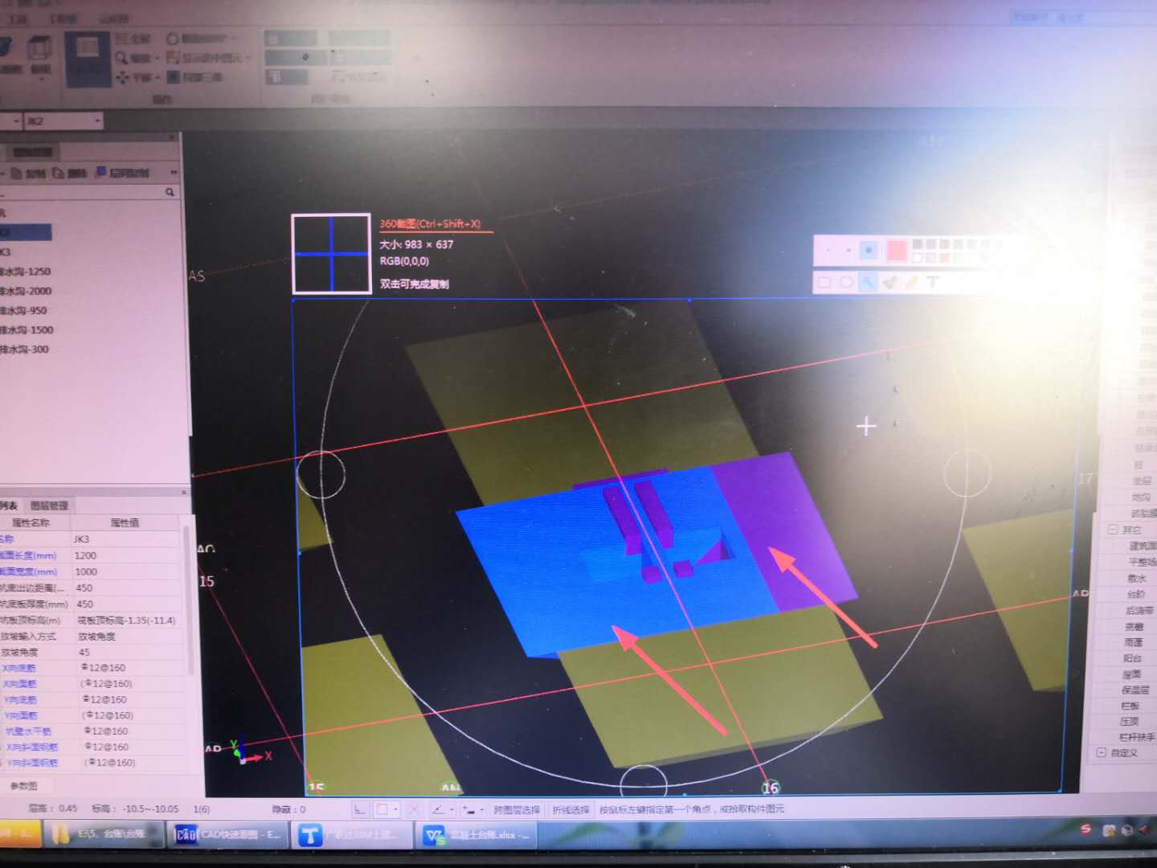The height and width of the screenshot is (868, 1157).
Task: Switch to the 图层管理 tab
Action: click(x=49, y=506)
